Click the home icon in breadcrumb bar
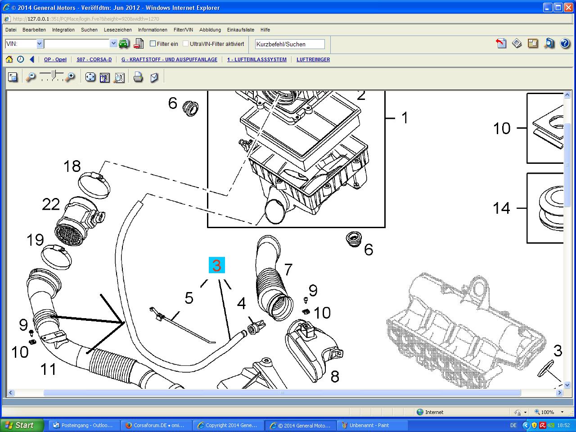576x432 pixels. [x=9, y=59]
